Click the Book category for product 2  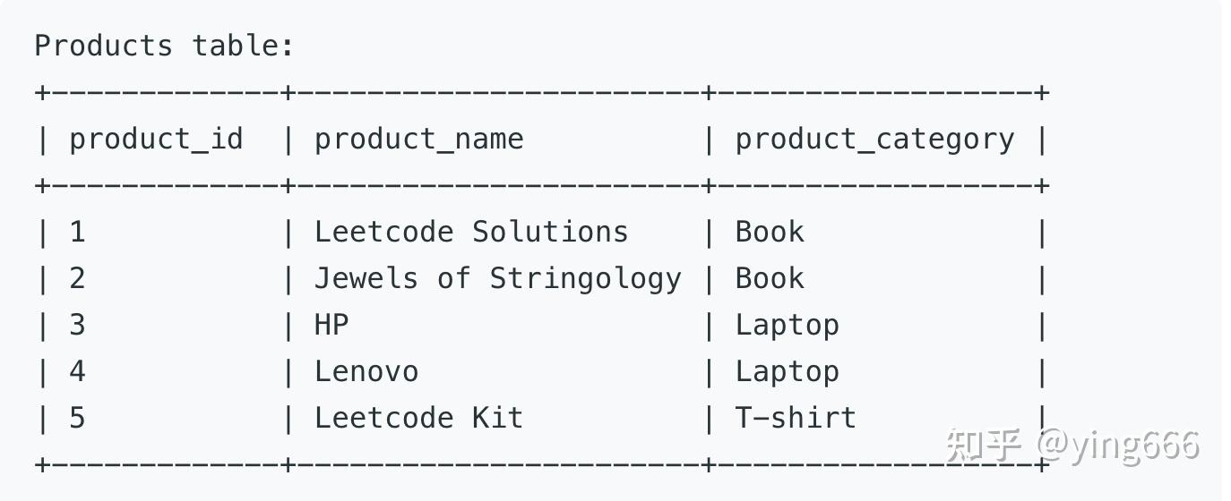click(x=770, y=278)
